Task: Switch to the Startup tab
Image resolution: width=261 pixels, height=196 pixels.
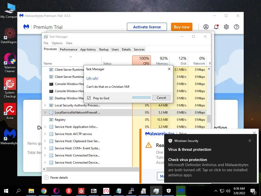Action: coord(103,50)
